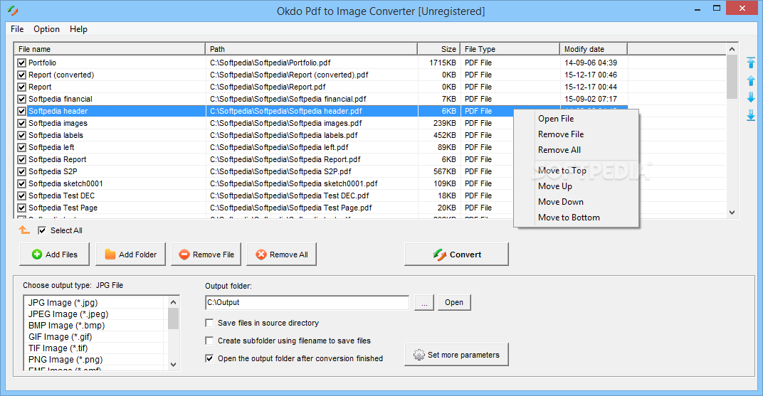Click the Open output folder button
The width and height of the screenshot is (763, 396).
[454, 302]
